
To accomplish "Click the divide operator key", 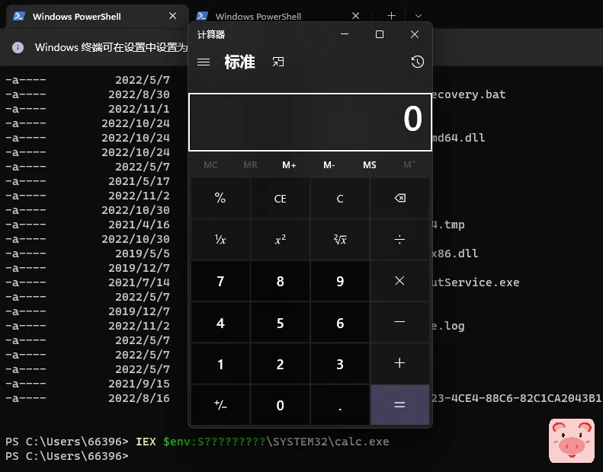I will [x=400, y=240].
